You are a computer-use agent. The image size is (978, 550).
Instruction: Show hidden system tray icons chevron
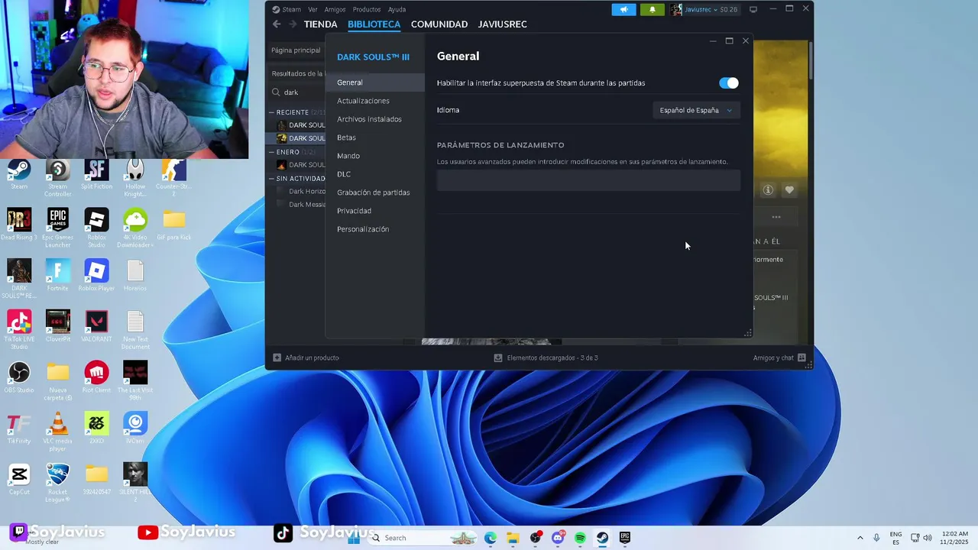tap(860, 538)
